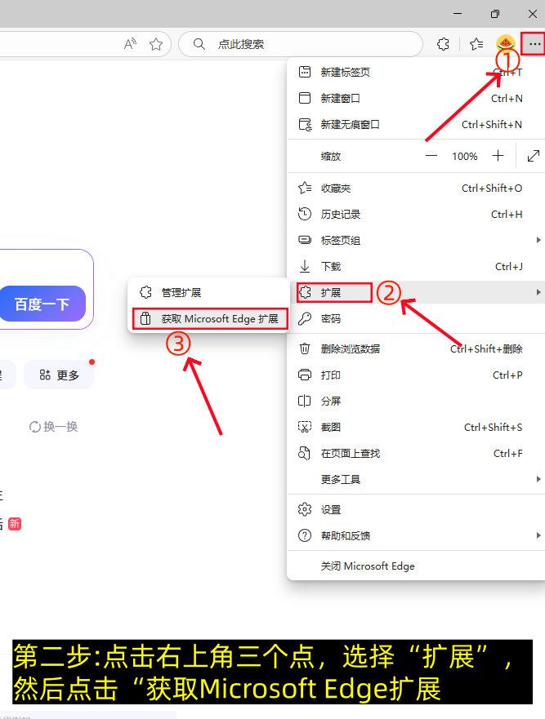545x719 pixels.
Task: Increase zoom with the plus button
Action: point(498,156)
